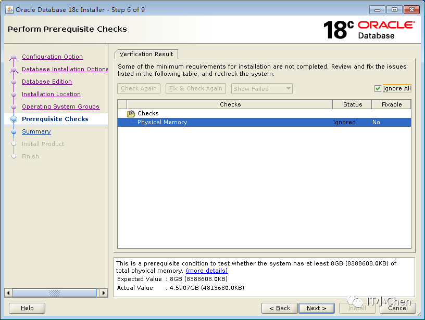
Task: Maximize the installer window
Action: (x=394, y=10)
